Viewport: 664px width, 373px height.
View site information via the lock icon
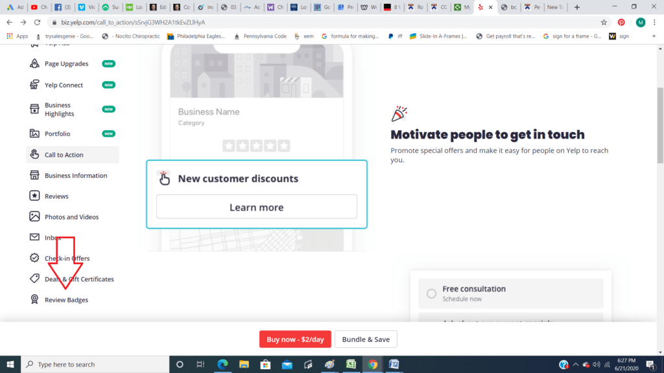pos(54,23)
